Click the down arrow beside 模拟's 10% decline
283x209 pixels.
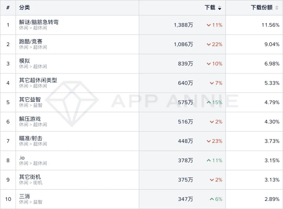[209, 64]
